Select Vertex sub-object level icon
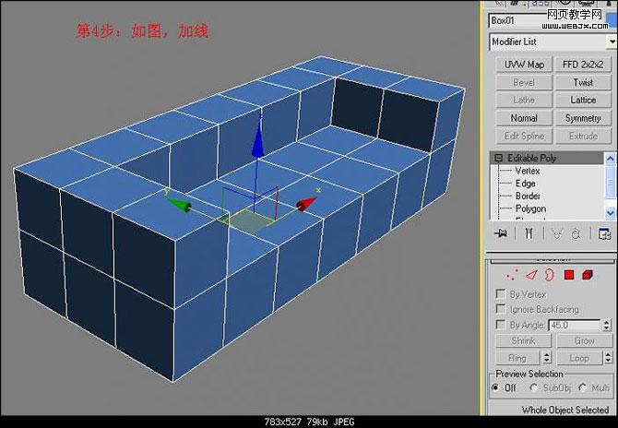The width and height of the screenshot is (618, 428). (512, 275)
